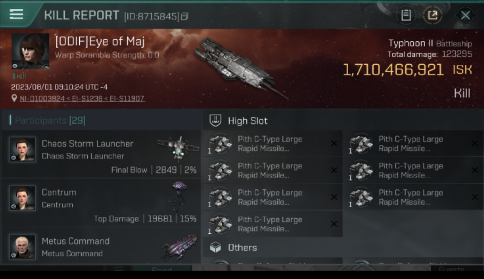Open the Metus Command participant portrait
Image resolution: width=484 pixels, height=279 pixels.
click(22, 247)
